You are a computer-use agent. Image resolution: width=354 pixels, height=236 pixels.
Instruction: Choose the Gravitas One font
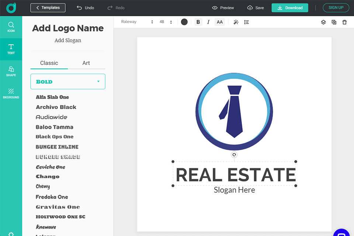tap(58, 207)
